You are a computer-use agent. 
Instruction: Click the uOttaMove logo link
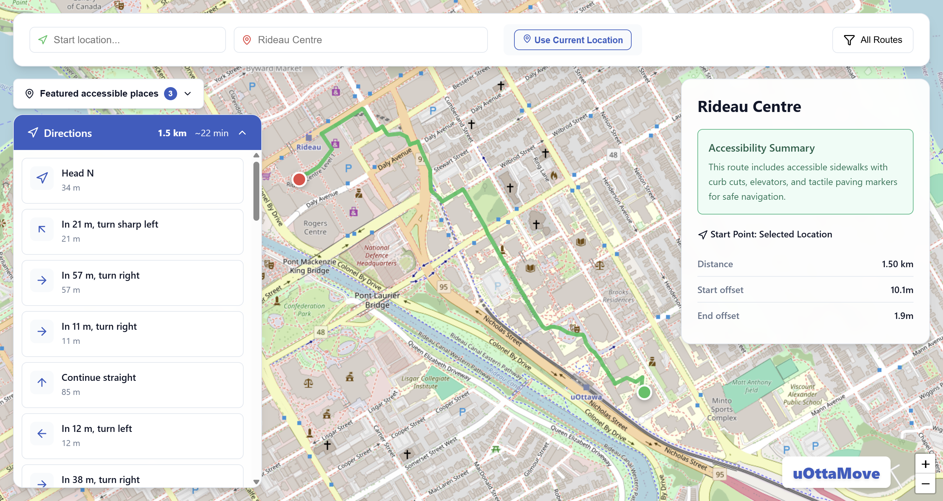pos(836,473)
